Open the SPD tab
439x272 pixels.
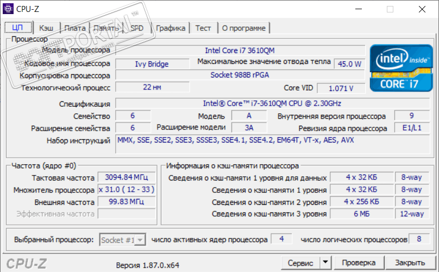click(137, 28)
